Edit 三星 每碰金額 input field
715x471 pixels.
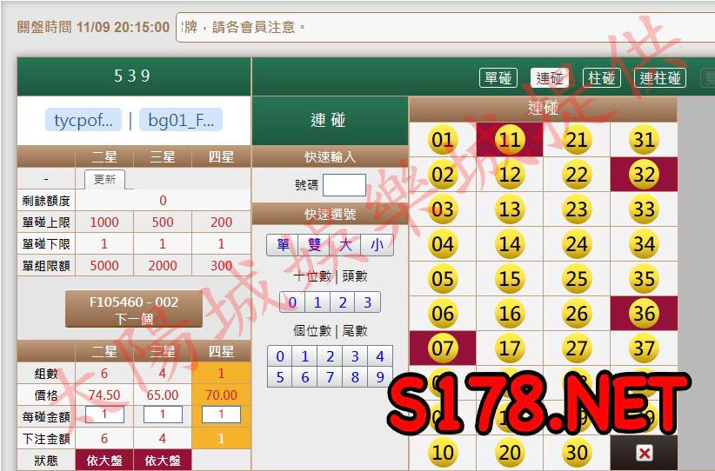click(x=163, y=415)
